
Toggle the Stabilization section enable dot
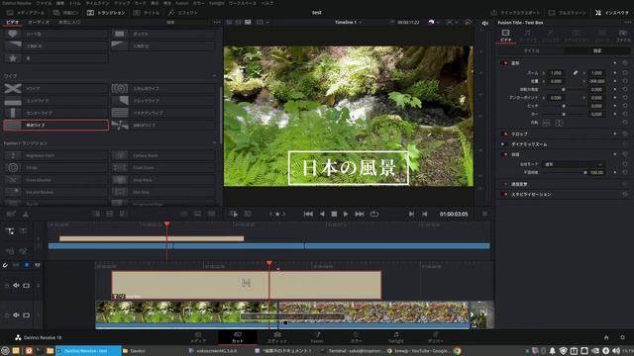point(505,194)
